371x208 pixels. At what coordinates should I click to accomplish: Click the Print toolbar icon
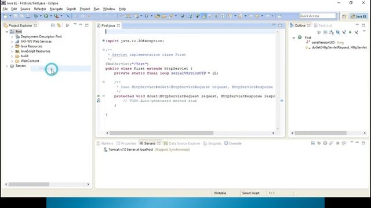point(28,16)
